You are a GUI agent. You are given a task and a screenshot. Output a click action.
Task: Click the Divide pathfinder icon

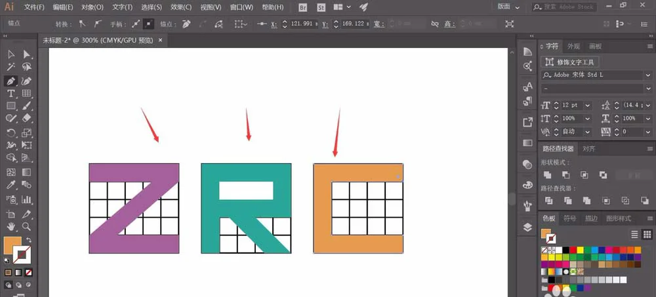pos(548,201)
